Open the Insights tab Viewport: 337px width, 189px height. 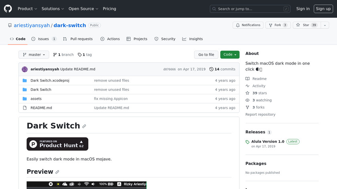(x=193, y=39)
